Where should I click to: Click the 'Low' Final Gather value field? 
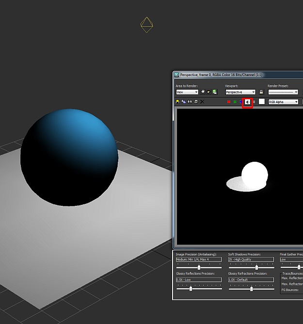[x=291, y=259]
